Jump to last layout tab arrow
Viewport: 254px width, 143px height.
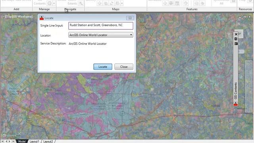pos(13,141)
